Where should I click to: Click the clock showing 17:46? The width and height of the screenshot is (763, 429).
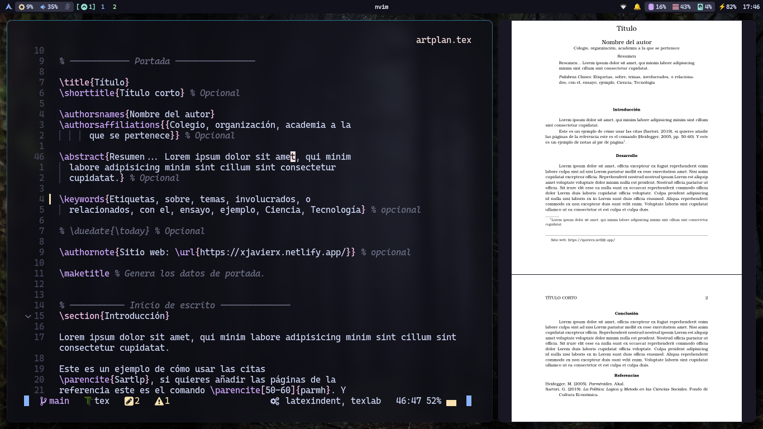(751, 7)
